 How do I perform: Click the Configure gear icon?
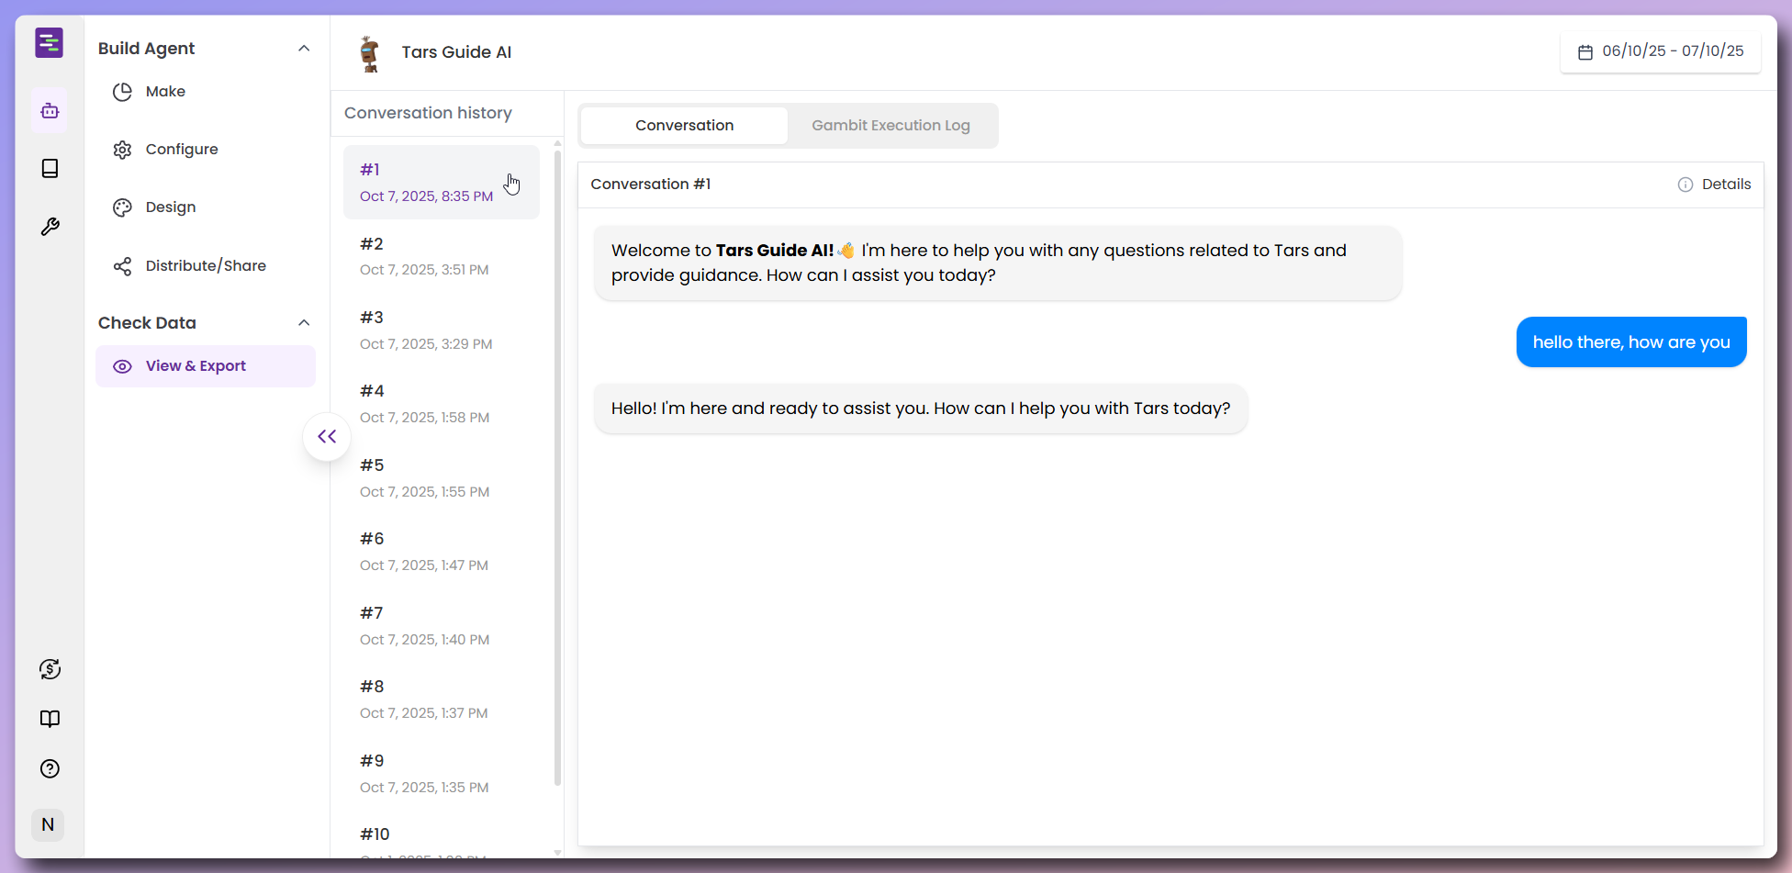pos(122,150)
